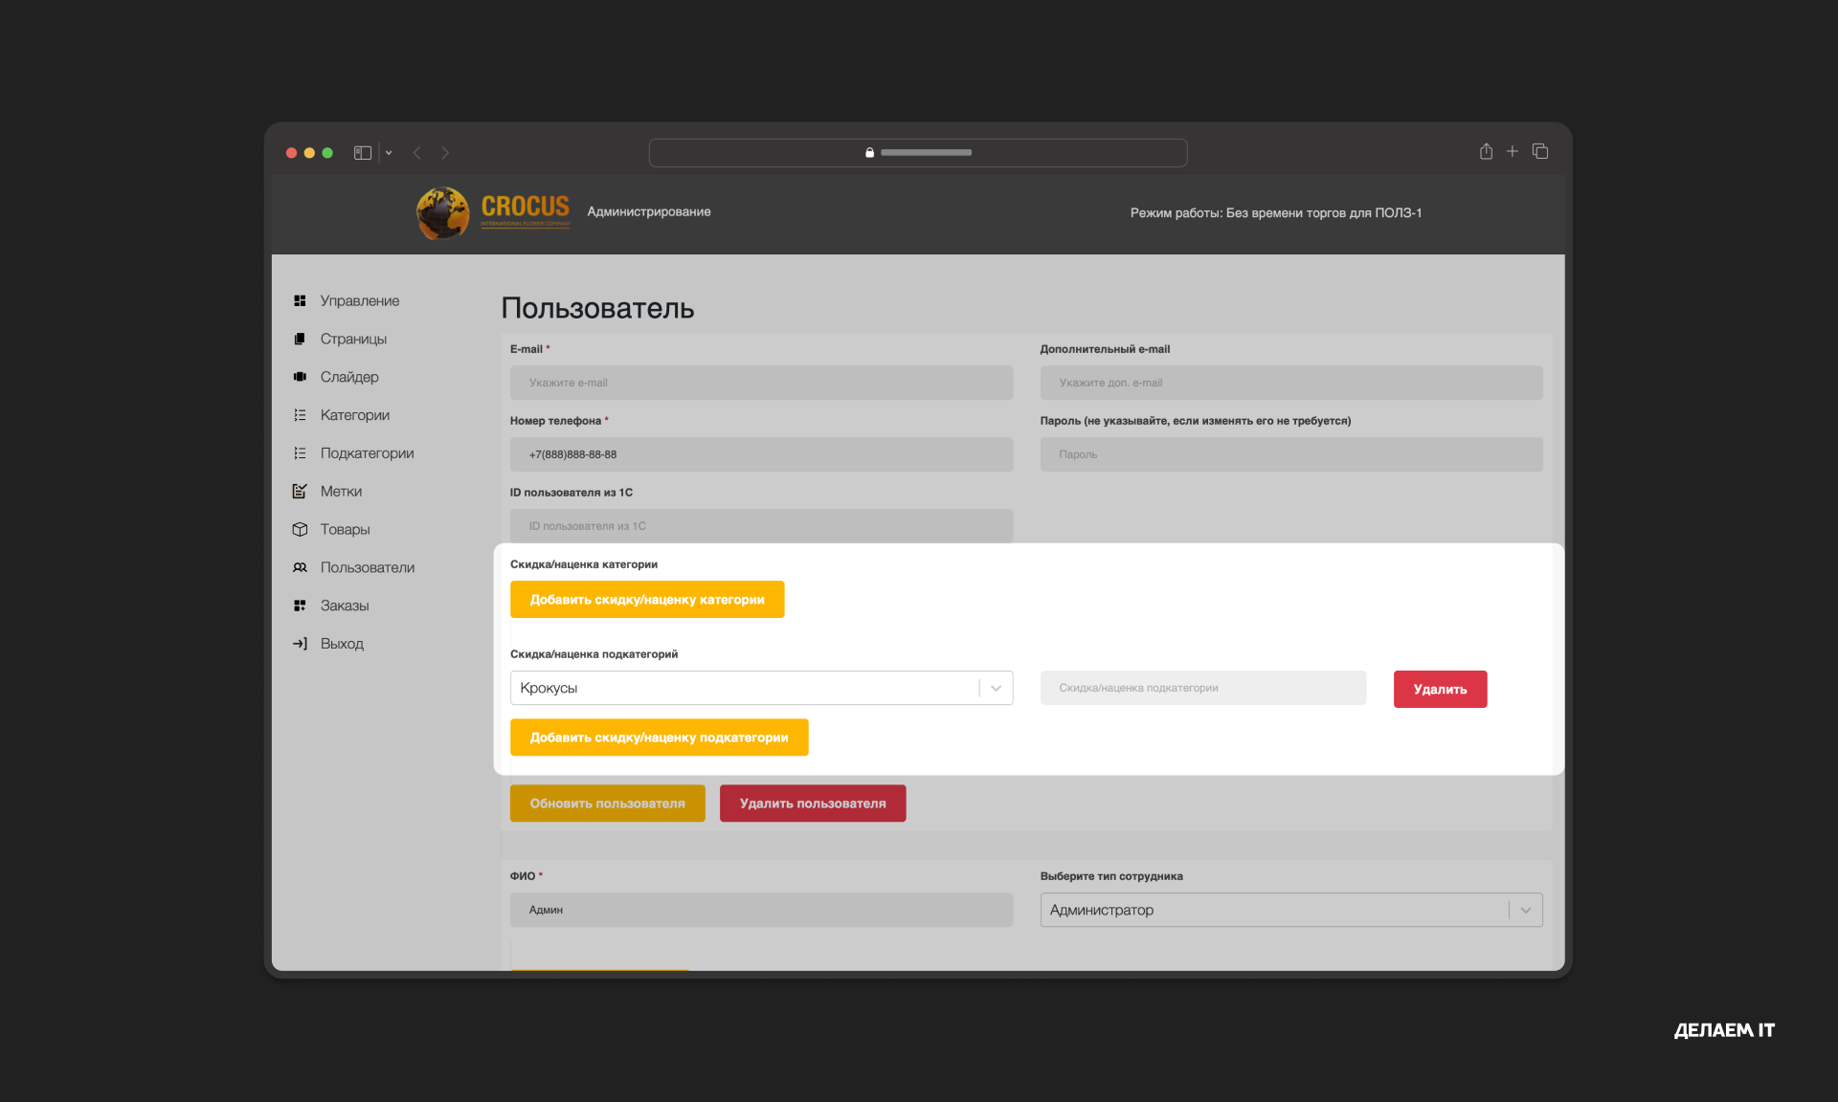Viewport: 1838px width, 1102px height.
Task: Click the browser share icon
Action: click(1486, 151)
